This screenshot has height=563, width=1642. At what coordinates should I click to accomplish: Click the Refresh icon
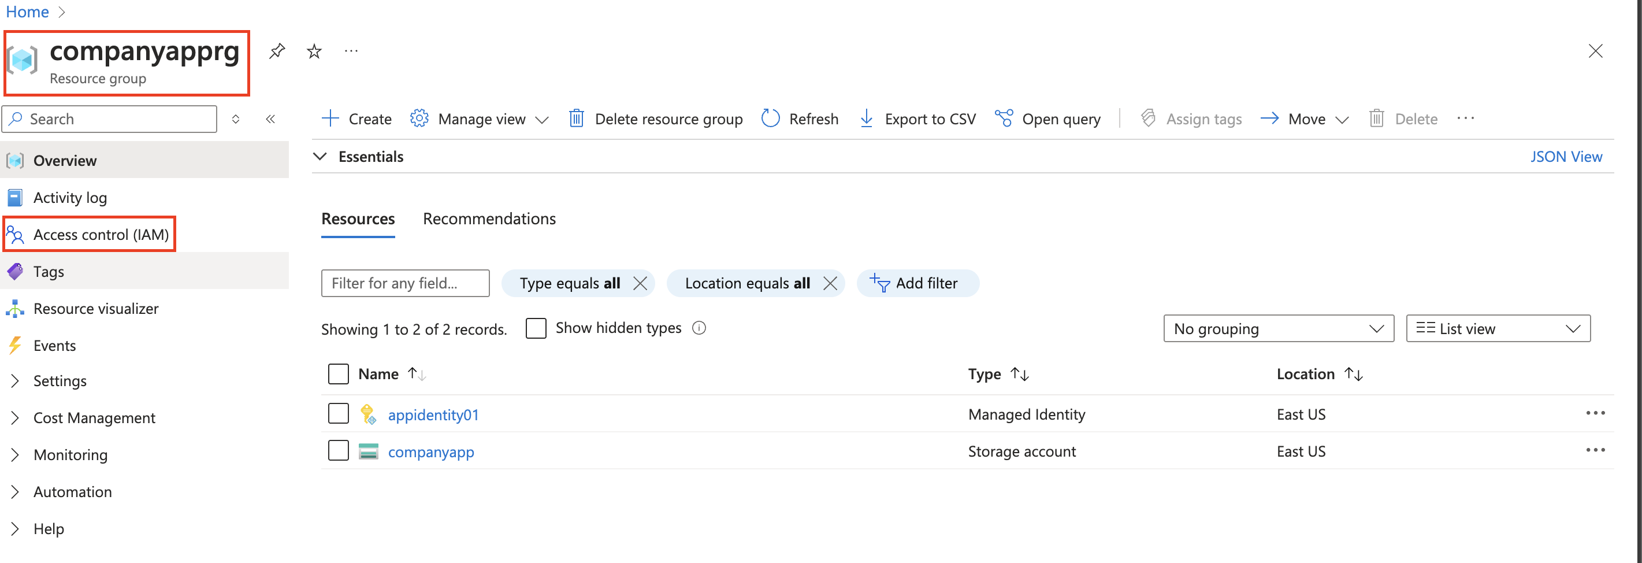click(x=771, y=118)
